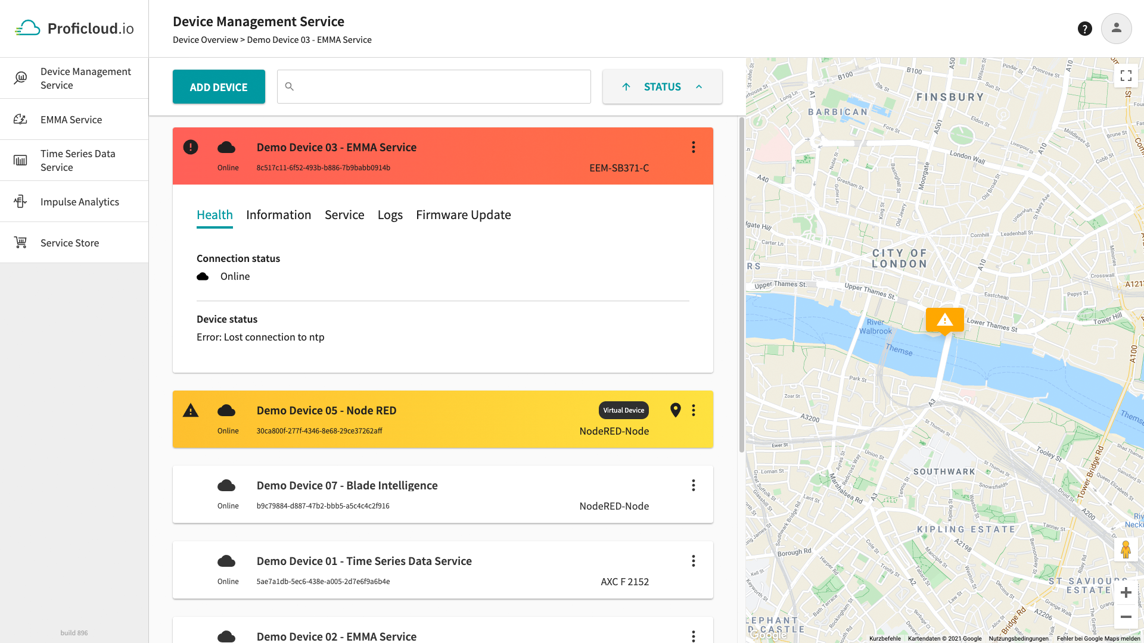Open the help question mark icon
The width and height of the screenshot is (1144, 643).
click(1085, 28)
